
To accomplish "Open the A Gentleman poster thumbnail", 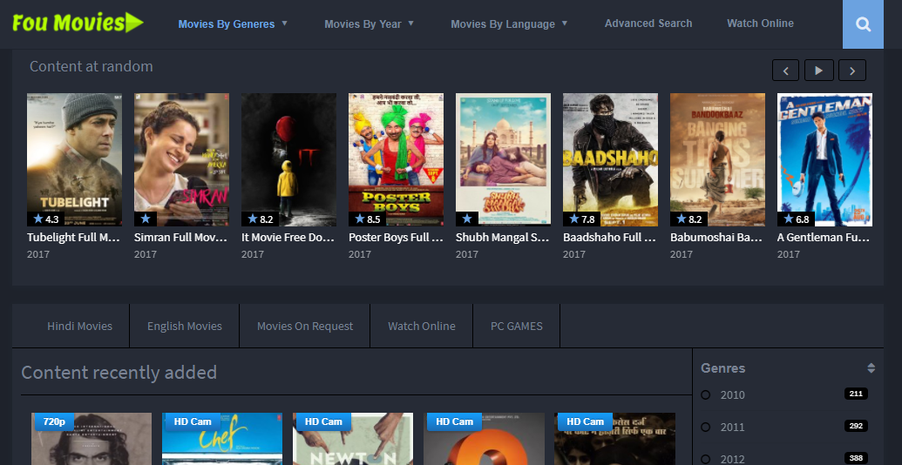I will pos(824,160).
